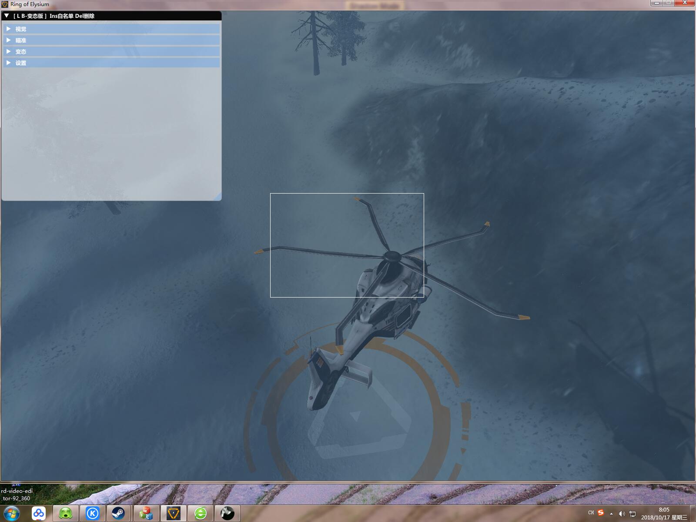This screenshot has width=696, height=522.
Task: Expand the 瞄准 section
Action: point(111,40)
